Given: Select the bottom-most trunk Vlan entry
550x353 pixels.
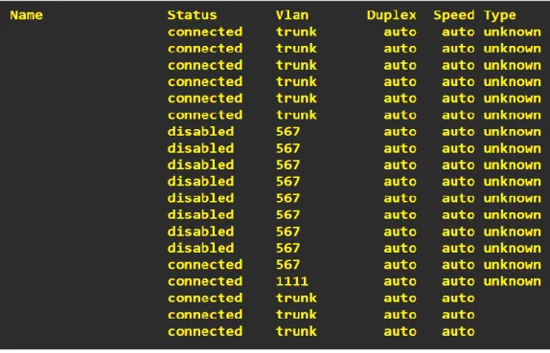Looking at the screenshot, I should click(x=296, y=331).
